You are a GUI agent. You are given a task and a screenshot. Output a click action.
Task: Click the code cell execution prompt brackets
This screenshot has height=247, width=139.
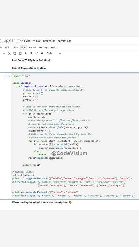[7, 77]
